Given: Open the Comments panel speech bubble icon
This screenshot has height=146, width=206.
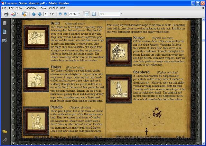Looking at the screenshot, I should [x=5, y=132].
